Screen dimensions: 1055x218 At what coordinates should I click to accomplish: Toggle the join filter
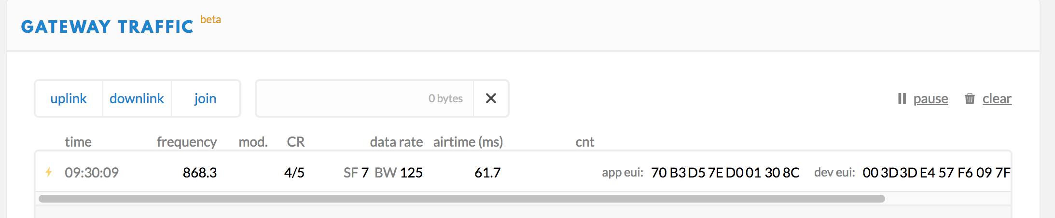tap(206, 98)
